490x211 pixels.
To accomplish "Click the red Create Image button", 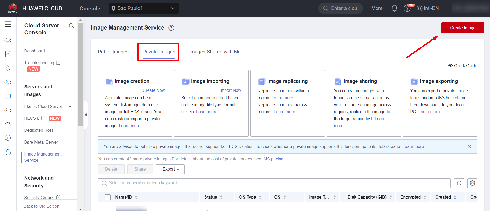I will pyautogui.click(x=463, y=28).
